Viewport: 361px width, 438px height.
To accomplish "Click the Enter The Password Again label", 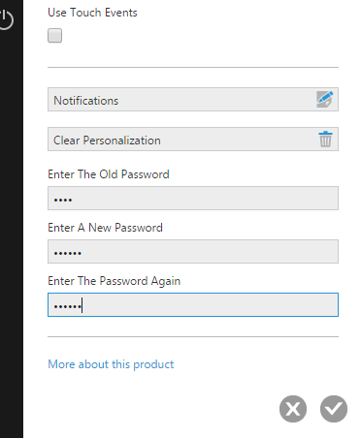I will [114, 281].
